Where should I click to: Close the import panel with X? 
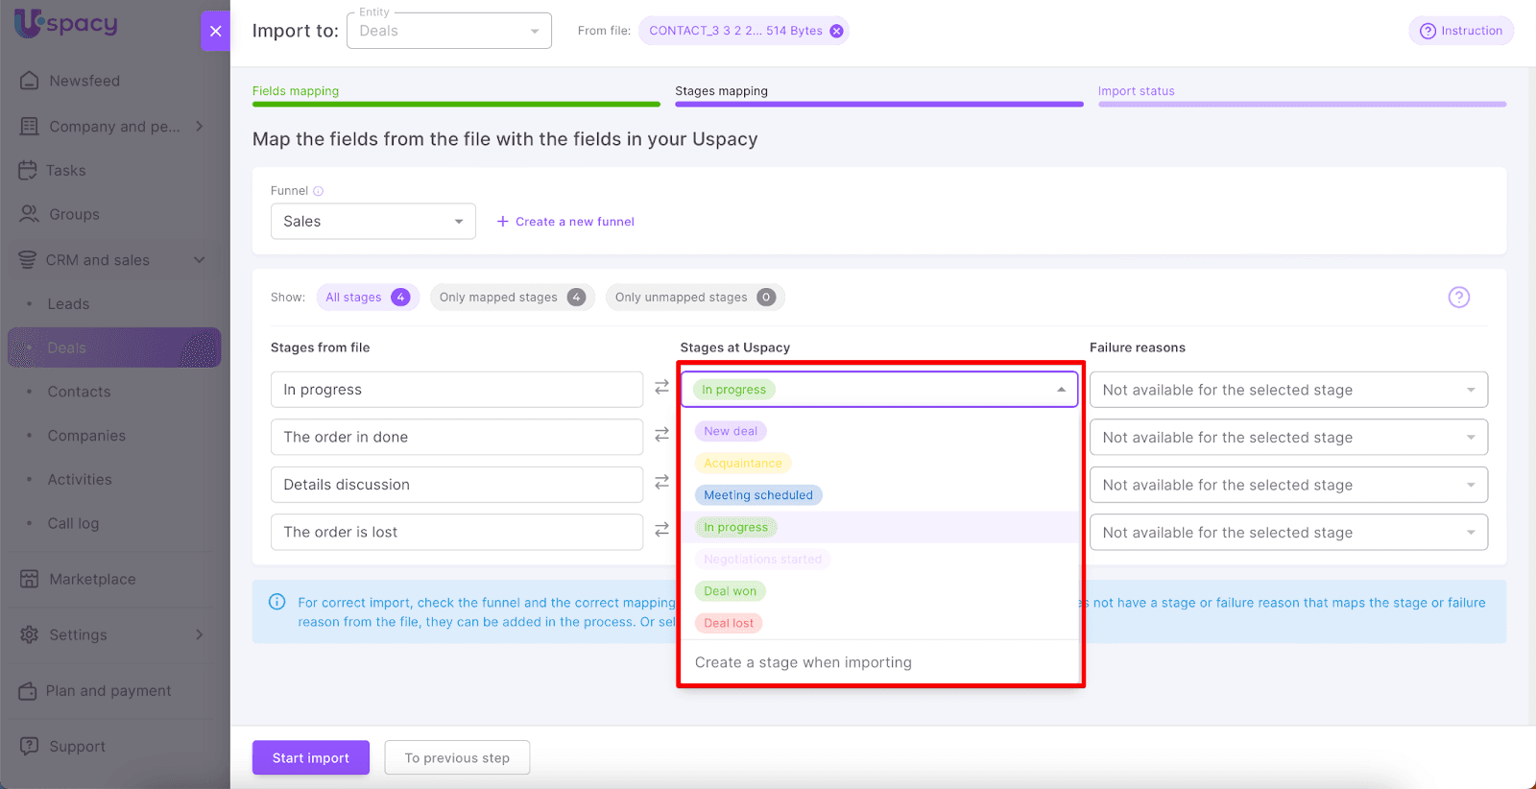tap(215, 31)
